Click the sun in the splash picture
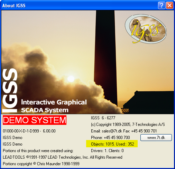 click(71, 79)
